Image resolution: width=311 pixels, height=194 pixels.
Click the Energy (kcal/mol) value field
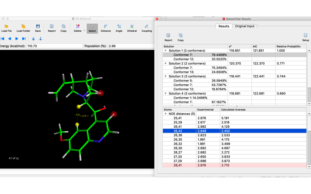pyautogui.click(x=55, y=46)
